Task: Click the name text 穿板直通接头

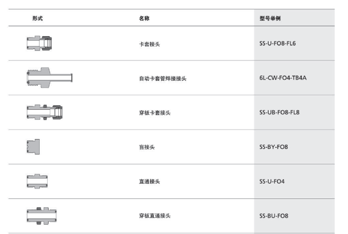Action: (x=155, y=216)
